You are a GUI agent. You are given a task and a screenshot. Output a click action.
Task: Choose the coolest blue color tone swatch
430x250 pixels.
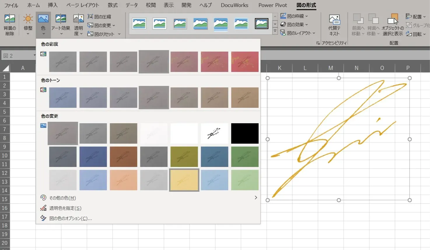tap(63, 98)
